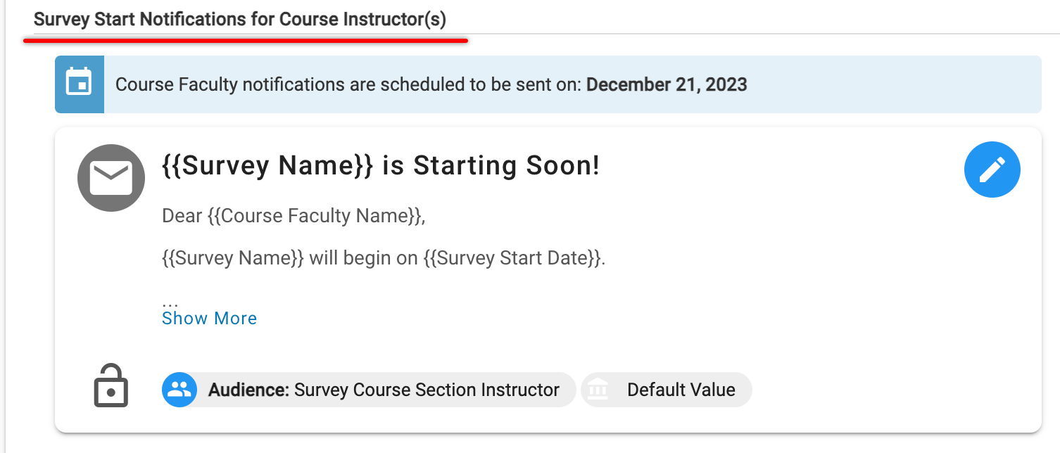Expand the message with Show More
Viewport: 1060px width, 453px height.
(209, 318)
